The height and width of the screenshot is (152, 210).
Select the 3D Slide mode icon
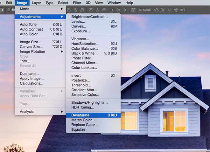pos(176,10)
